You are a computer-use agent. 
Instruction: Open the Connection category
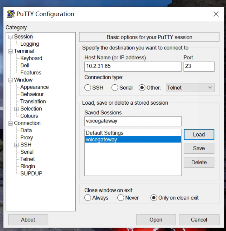27,123
